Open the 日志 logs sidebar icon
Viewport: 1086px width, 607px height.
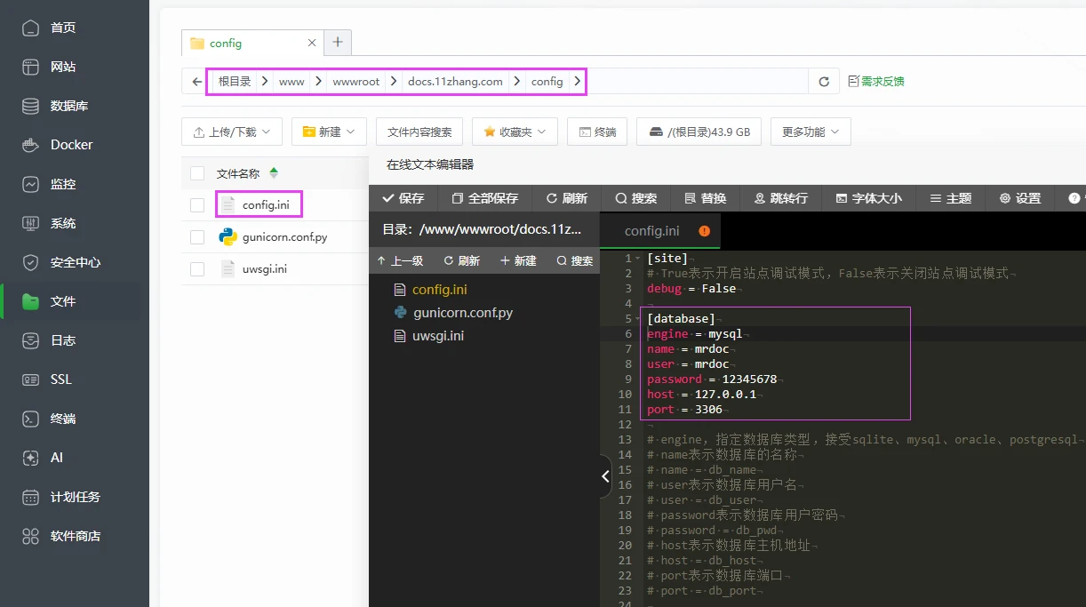click(31, 340)
